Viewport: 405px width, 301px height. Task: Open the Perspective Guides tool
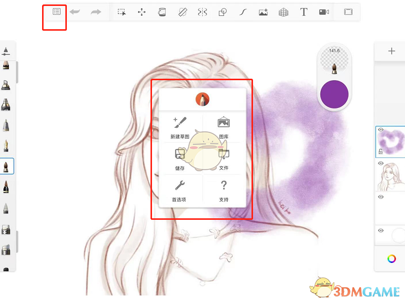click(x=285, y=12)
